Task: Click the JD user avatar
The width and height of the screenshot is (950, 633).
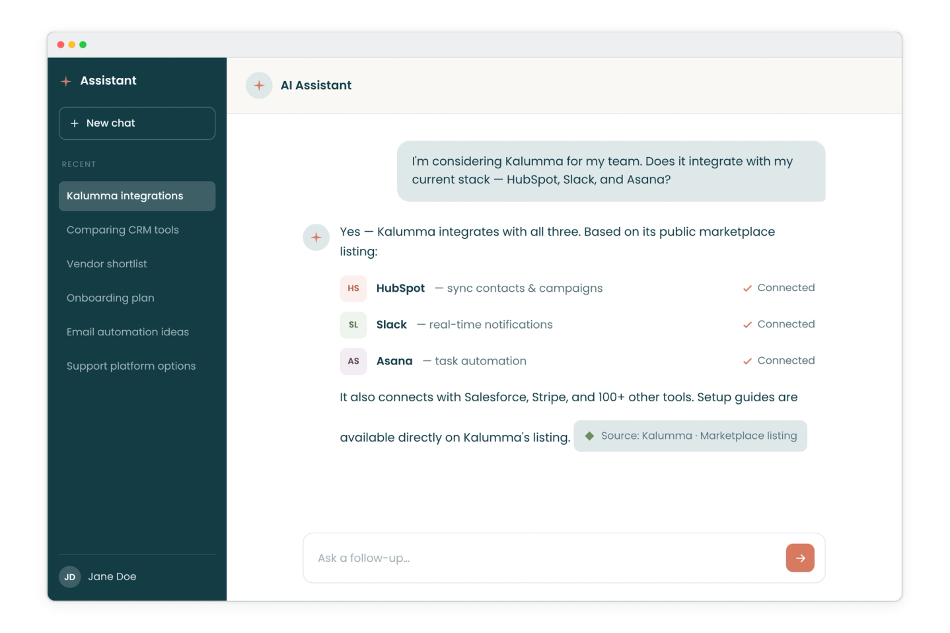Action: [70, 577]
